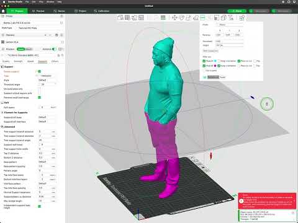Image resolution: width=298 pixels, height=223 pixels.
Task: Open the Cut Mode dropdown
Action: 230,25
